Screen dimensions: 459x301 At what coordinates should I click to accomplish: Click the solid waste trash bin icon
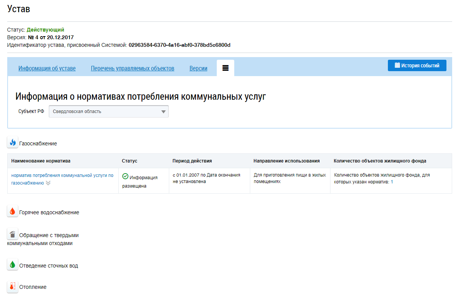(13, 234)
